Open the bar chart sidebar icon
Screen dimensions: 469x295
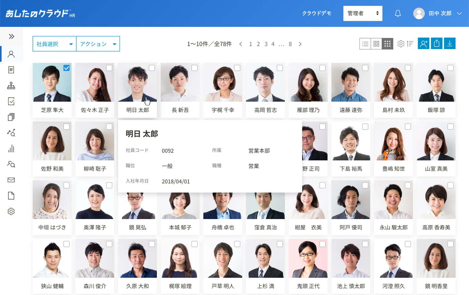[11, 149]
